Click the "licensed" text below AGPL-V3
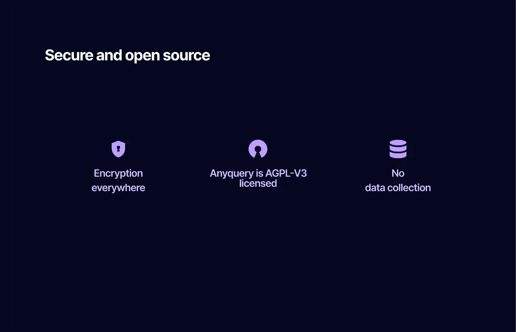Screen dimensions: 516x332 point(258,183)
